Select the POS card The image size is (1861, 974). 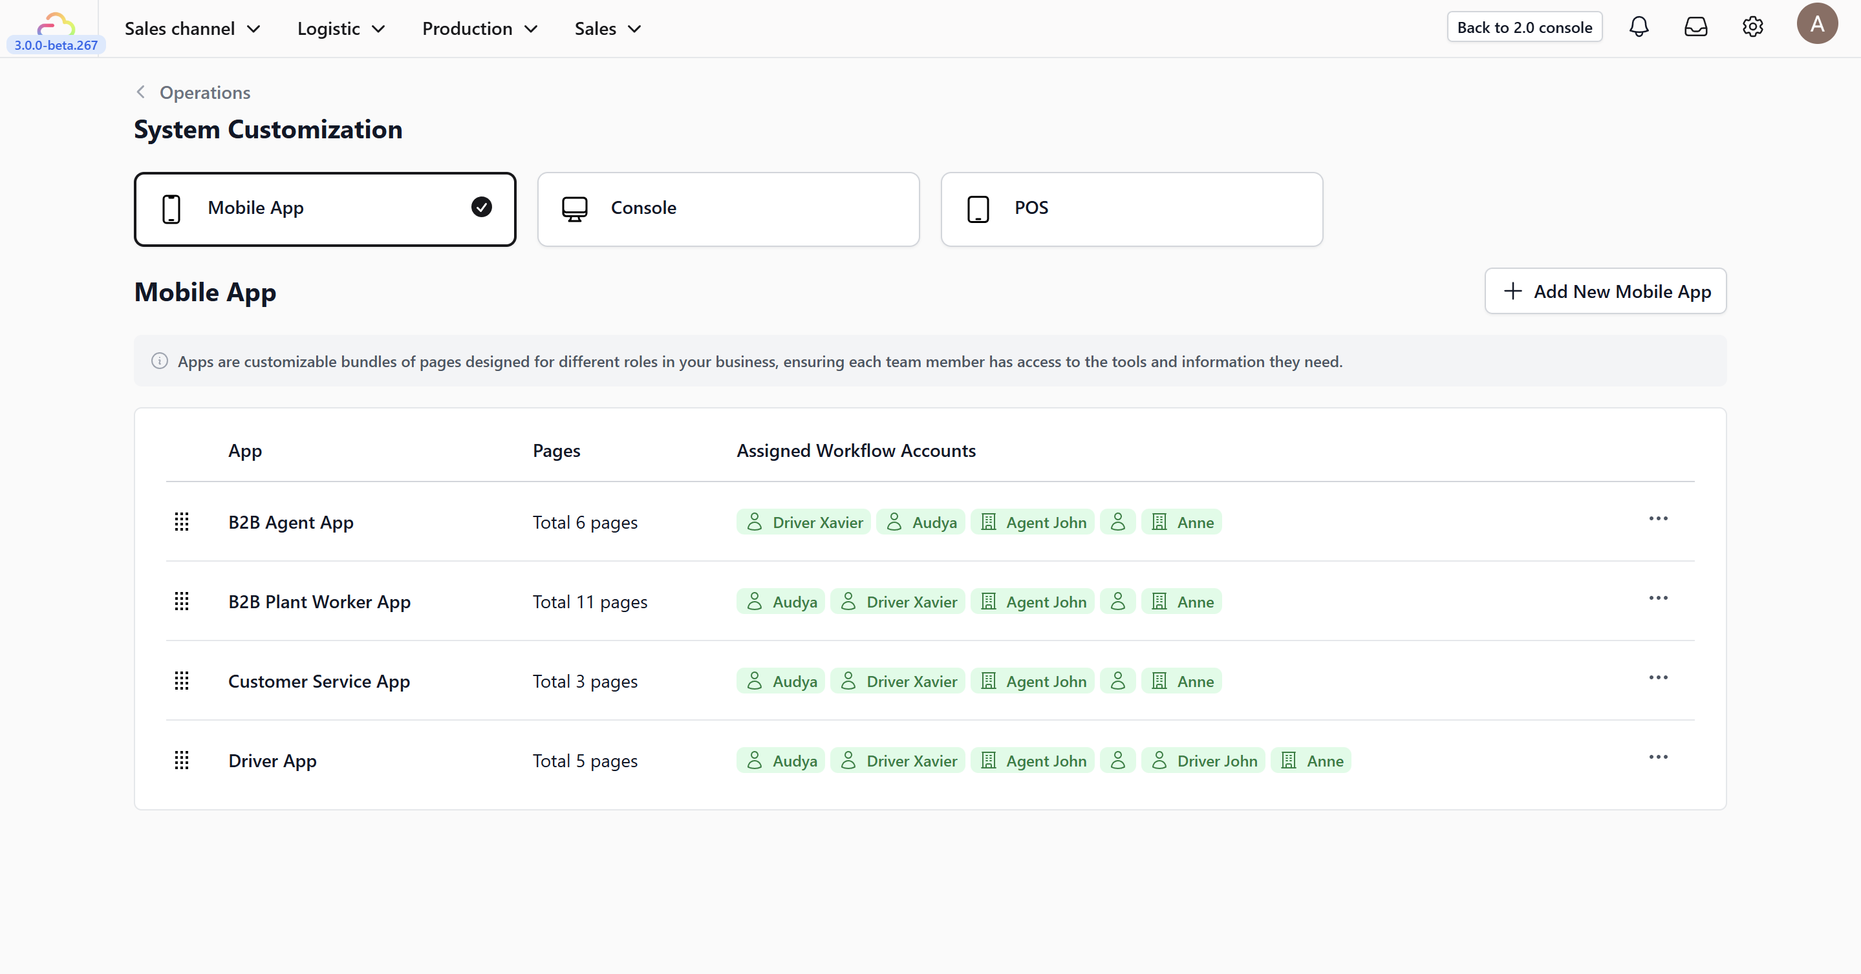(1132, 209)
